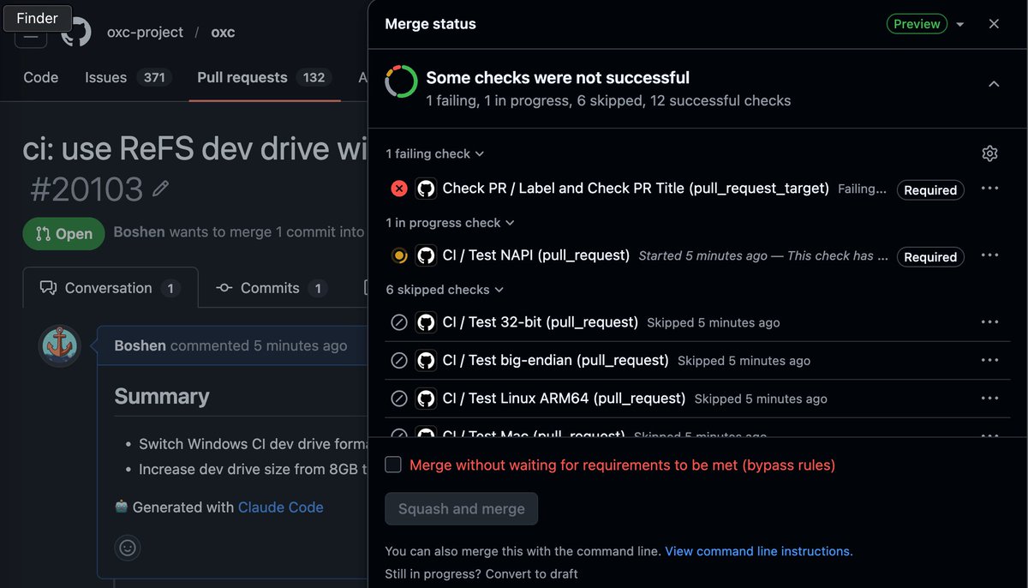Click skipped icon for Test big-endian
The image size is (1028, 588).
pos(399,361)
